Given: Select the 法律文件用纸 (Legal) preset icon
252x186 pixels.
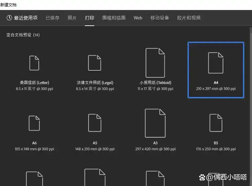Looking at the screenshot, I should pos(95,63).
